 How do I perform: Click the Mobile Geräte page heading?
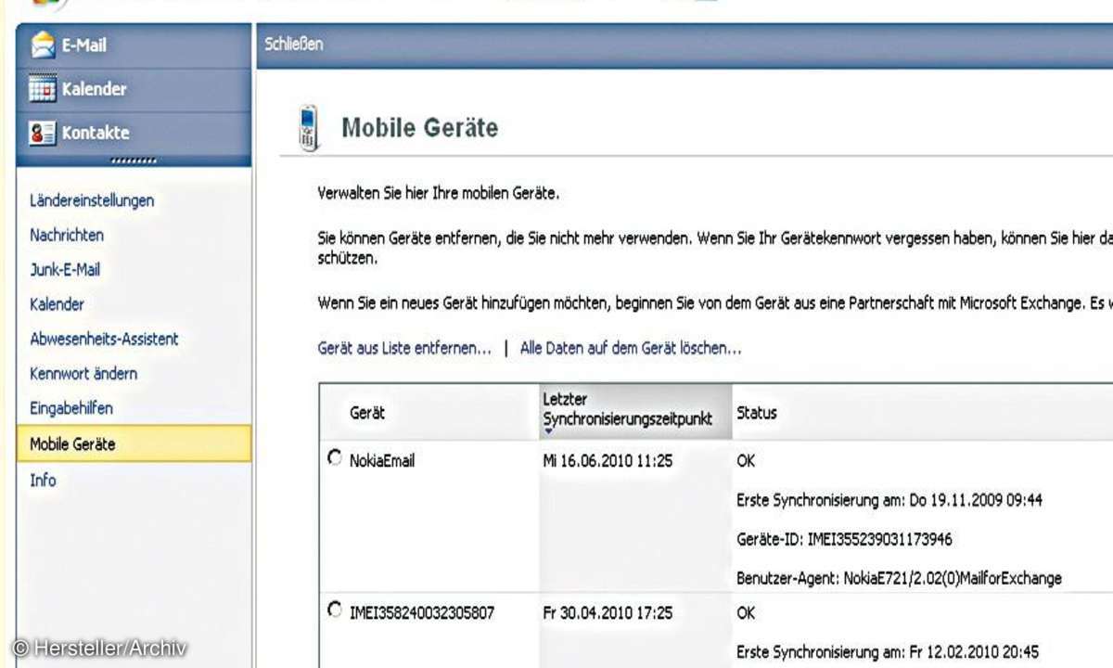click(x=419, y=127)
